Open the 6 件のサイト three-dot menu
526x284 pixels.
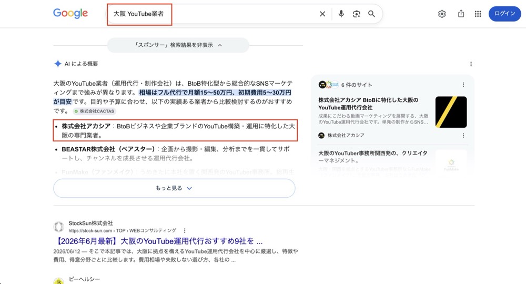tap(463, 85)
